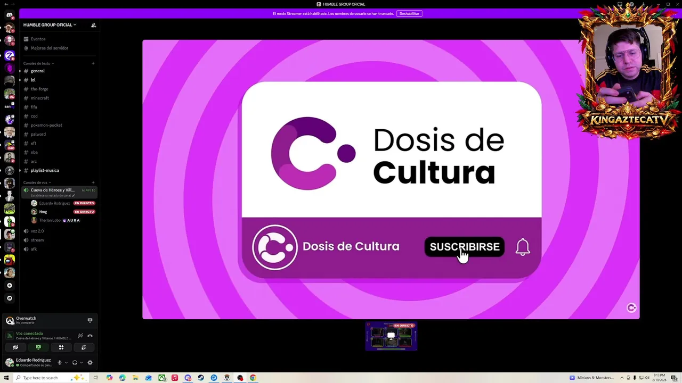Invite members icon beside server name
The height and width of the screenshot is (383, 682).
tap(93, 25)
